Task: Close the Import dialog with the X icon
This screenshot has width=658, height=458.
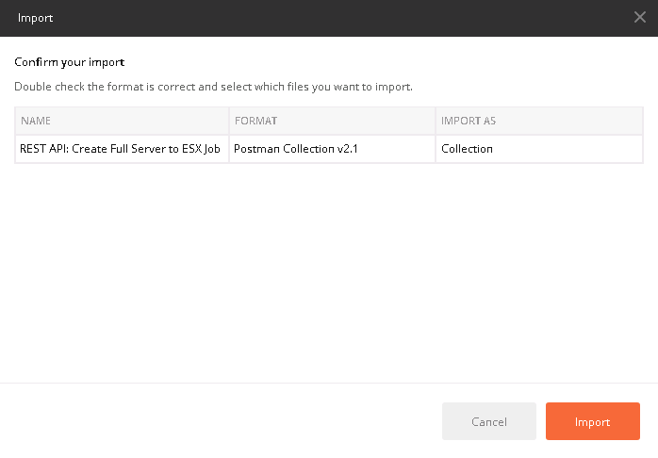Action: pos(639,17)
